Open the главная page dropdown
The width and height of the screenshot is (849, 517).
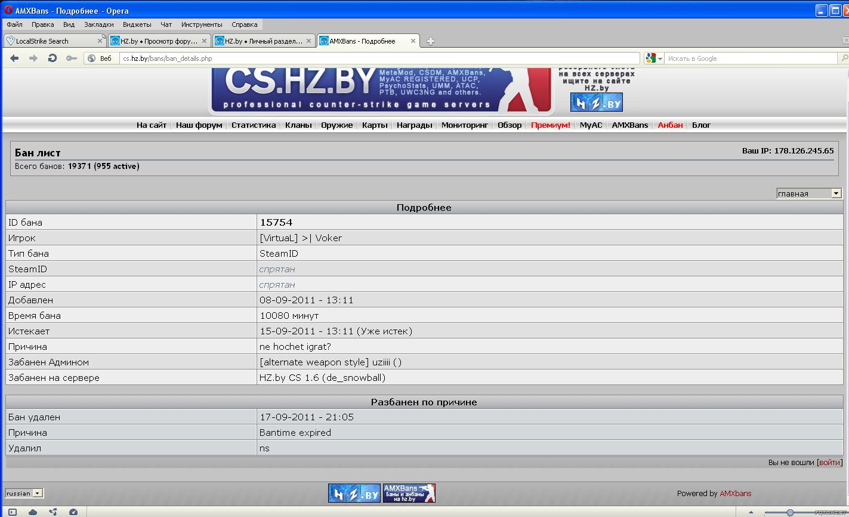(809, 193)
